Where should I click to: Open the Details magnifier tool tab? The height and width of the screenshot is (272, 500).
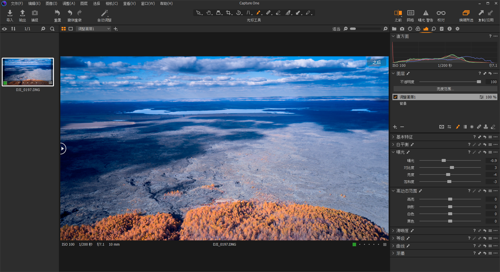[434, 29]
